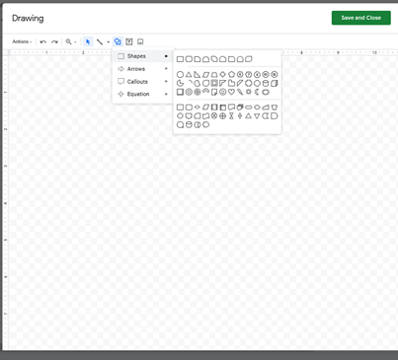This screenshot has height=360, width=398.
Task: Click Save and Close
Action: pos(361,18)
